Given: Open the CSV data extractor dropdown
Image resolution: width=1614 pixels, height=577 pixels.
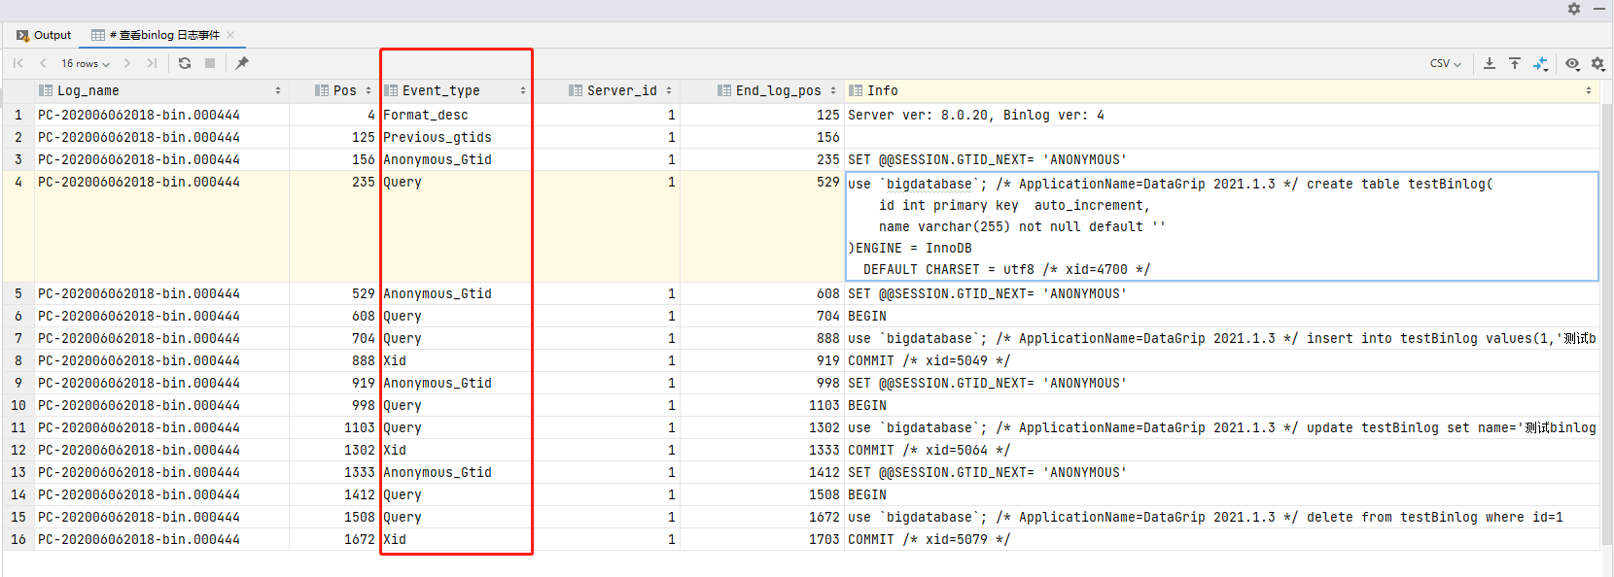Looking at the screenshot, I should point(1446,63).
